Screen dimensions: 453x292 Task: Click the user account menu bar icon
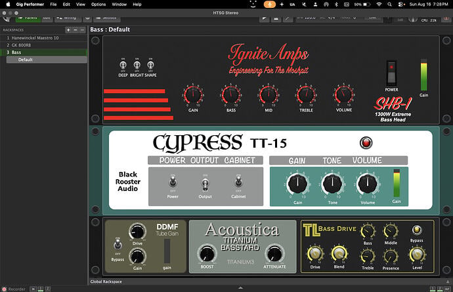tap(315, 5)
